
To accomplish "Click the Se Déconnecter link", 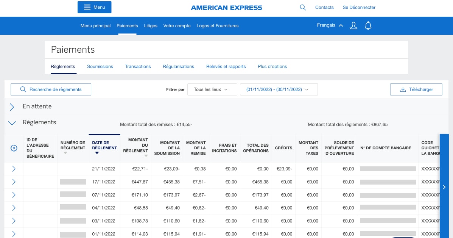I will (x=359, y=7).
